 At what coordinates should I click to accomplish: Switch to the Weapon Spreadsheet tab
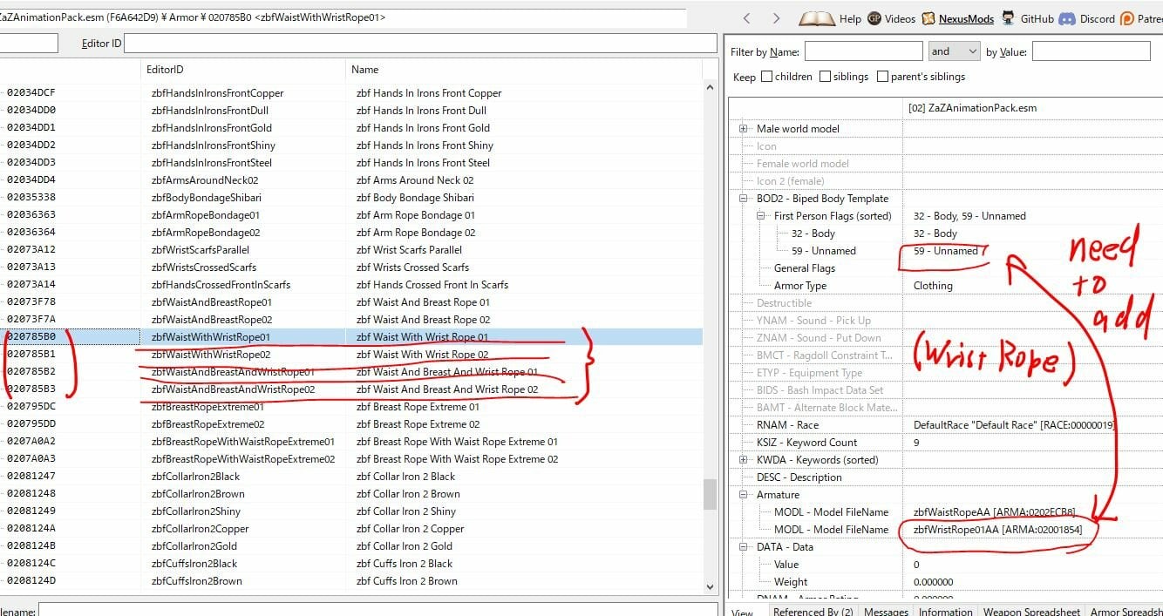pyautogui.click(x=1031, y=611)
